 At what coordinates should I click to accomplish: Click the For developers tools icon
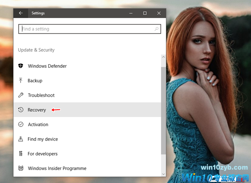[x=21, y=154]
